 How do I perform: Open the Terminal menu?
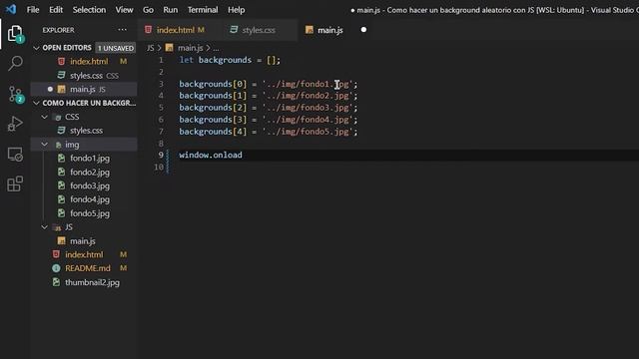203,9
